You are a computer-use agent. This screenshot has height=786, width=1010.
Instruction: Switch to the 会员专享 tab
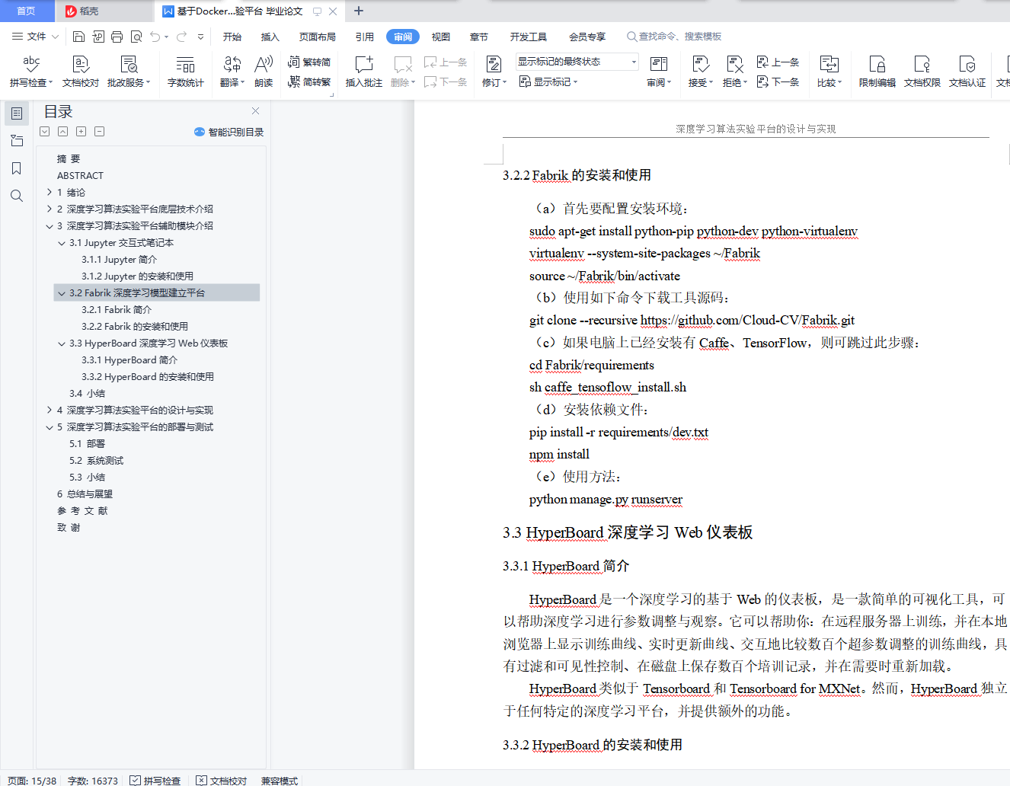click(587, 37)
